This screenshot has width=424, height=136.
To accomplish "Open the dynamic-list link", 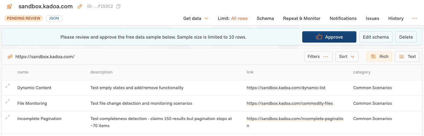I will [x=286, y=88].
